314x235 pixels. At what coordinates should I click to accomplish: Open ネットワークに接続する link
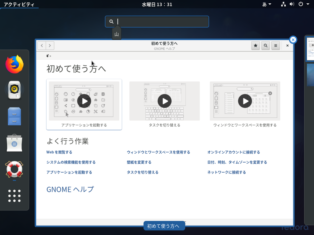point(227,172)
